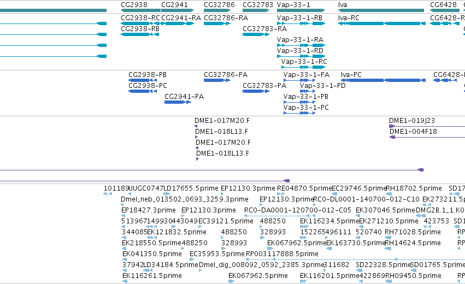Click the RC0-DA0001-120700-012-C05 feature

(279, 216)
